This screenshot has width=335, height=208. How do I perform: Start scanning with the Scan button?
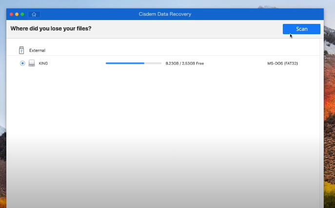301,29
